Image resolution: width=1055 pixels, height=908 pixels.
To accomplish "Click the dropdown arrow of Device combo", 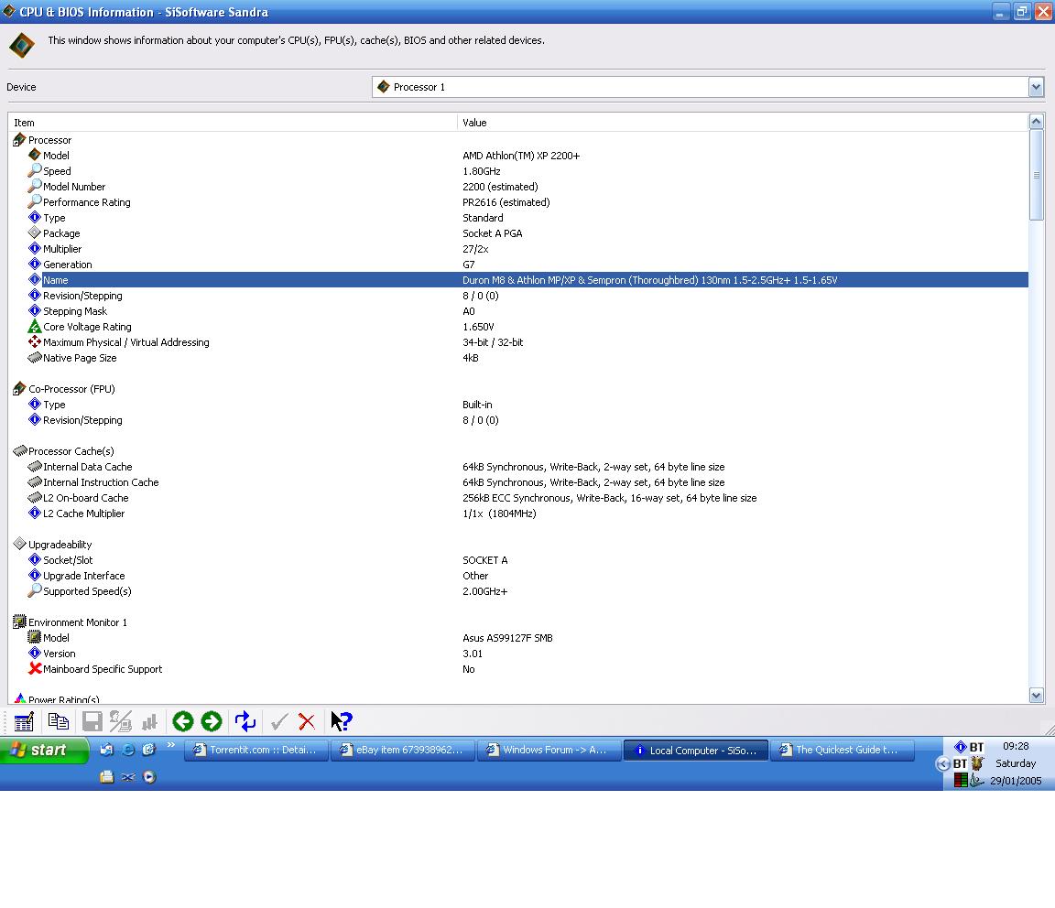I will 1036,87.
